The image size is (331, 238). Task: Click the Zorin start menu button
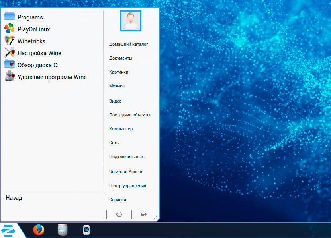(8, 230)
